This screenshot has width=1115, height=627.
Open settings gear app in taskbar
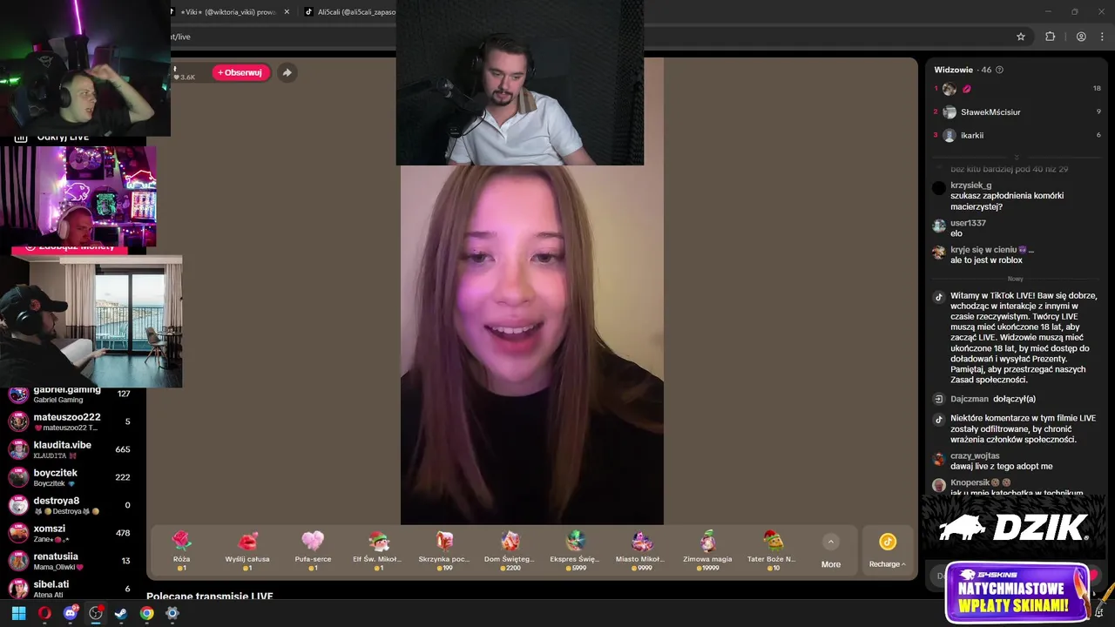tap(172, 613)
